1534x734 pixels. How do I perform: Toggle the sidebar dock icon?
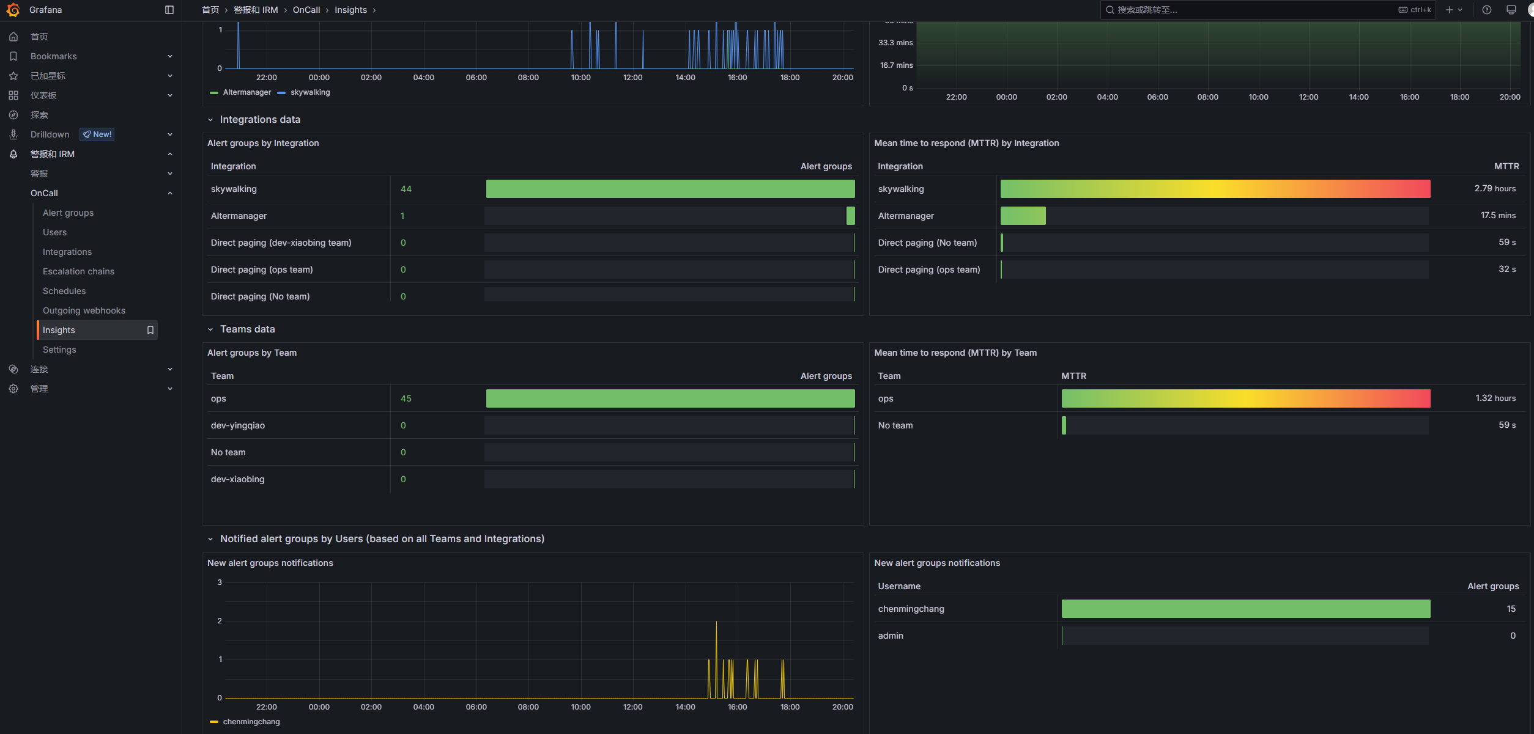169,10
